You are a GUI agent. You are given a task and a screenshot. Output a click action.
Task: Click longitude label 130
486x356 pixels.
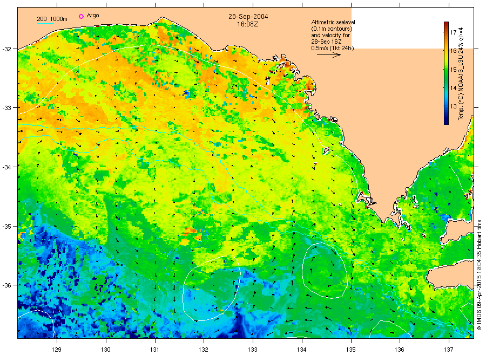click(x=106, y=350)
